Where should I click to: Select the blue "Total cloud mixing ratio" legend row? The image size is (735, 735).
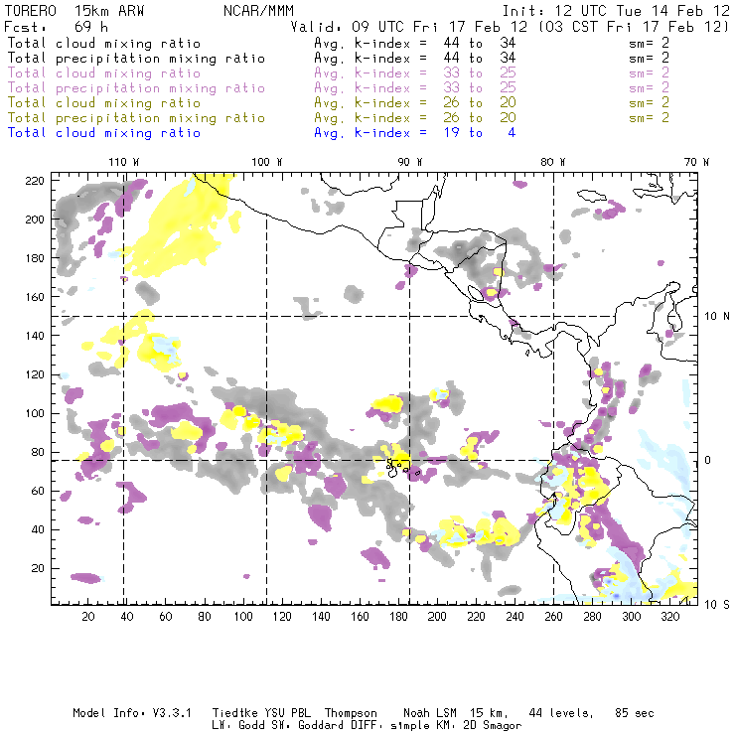104,133
